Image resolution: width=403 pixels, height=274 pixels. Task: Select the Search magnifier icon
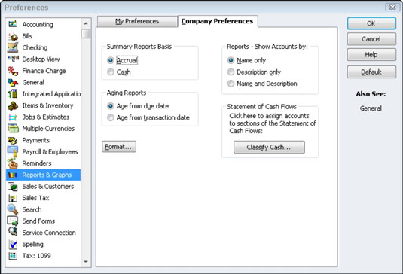point(13,209)
